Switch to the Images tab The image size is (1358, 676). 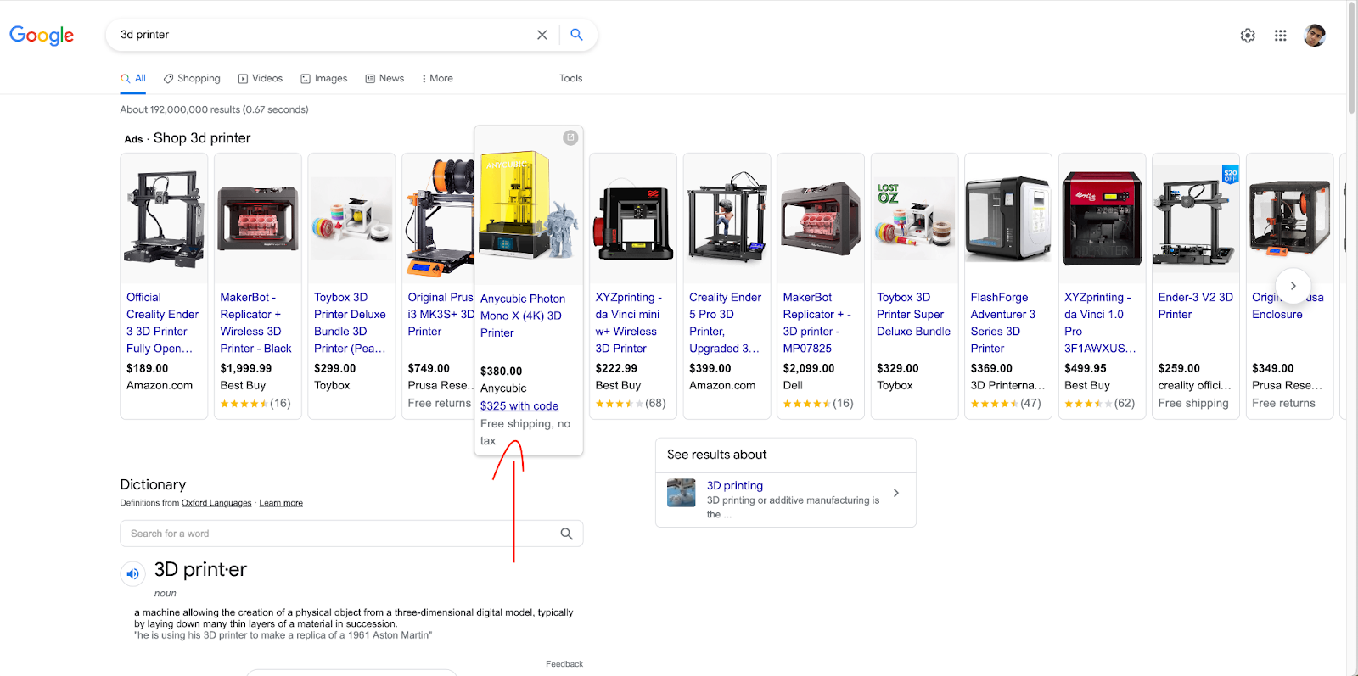(323, 78)
